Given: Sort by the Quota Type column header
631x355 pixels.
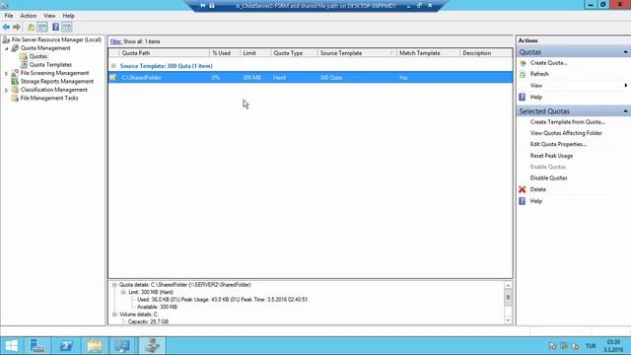Looking at the screenshot, I should (294, 53).
